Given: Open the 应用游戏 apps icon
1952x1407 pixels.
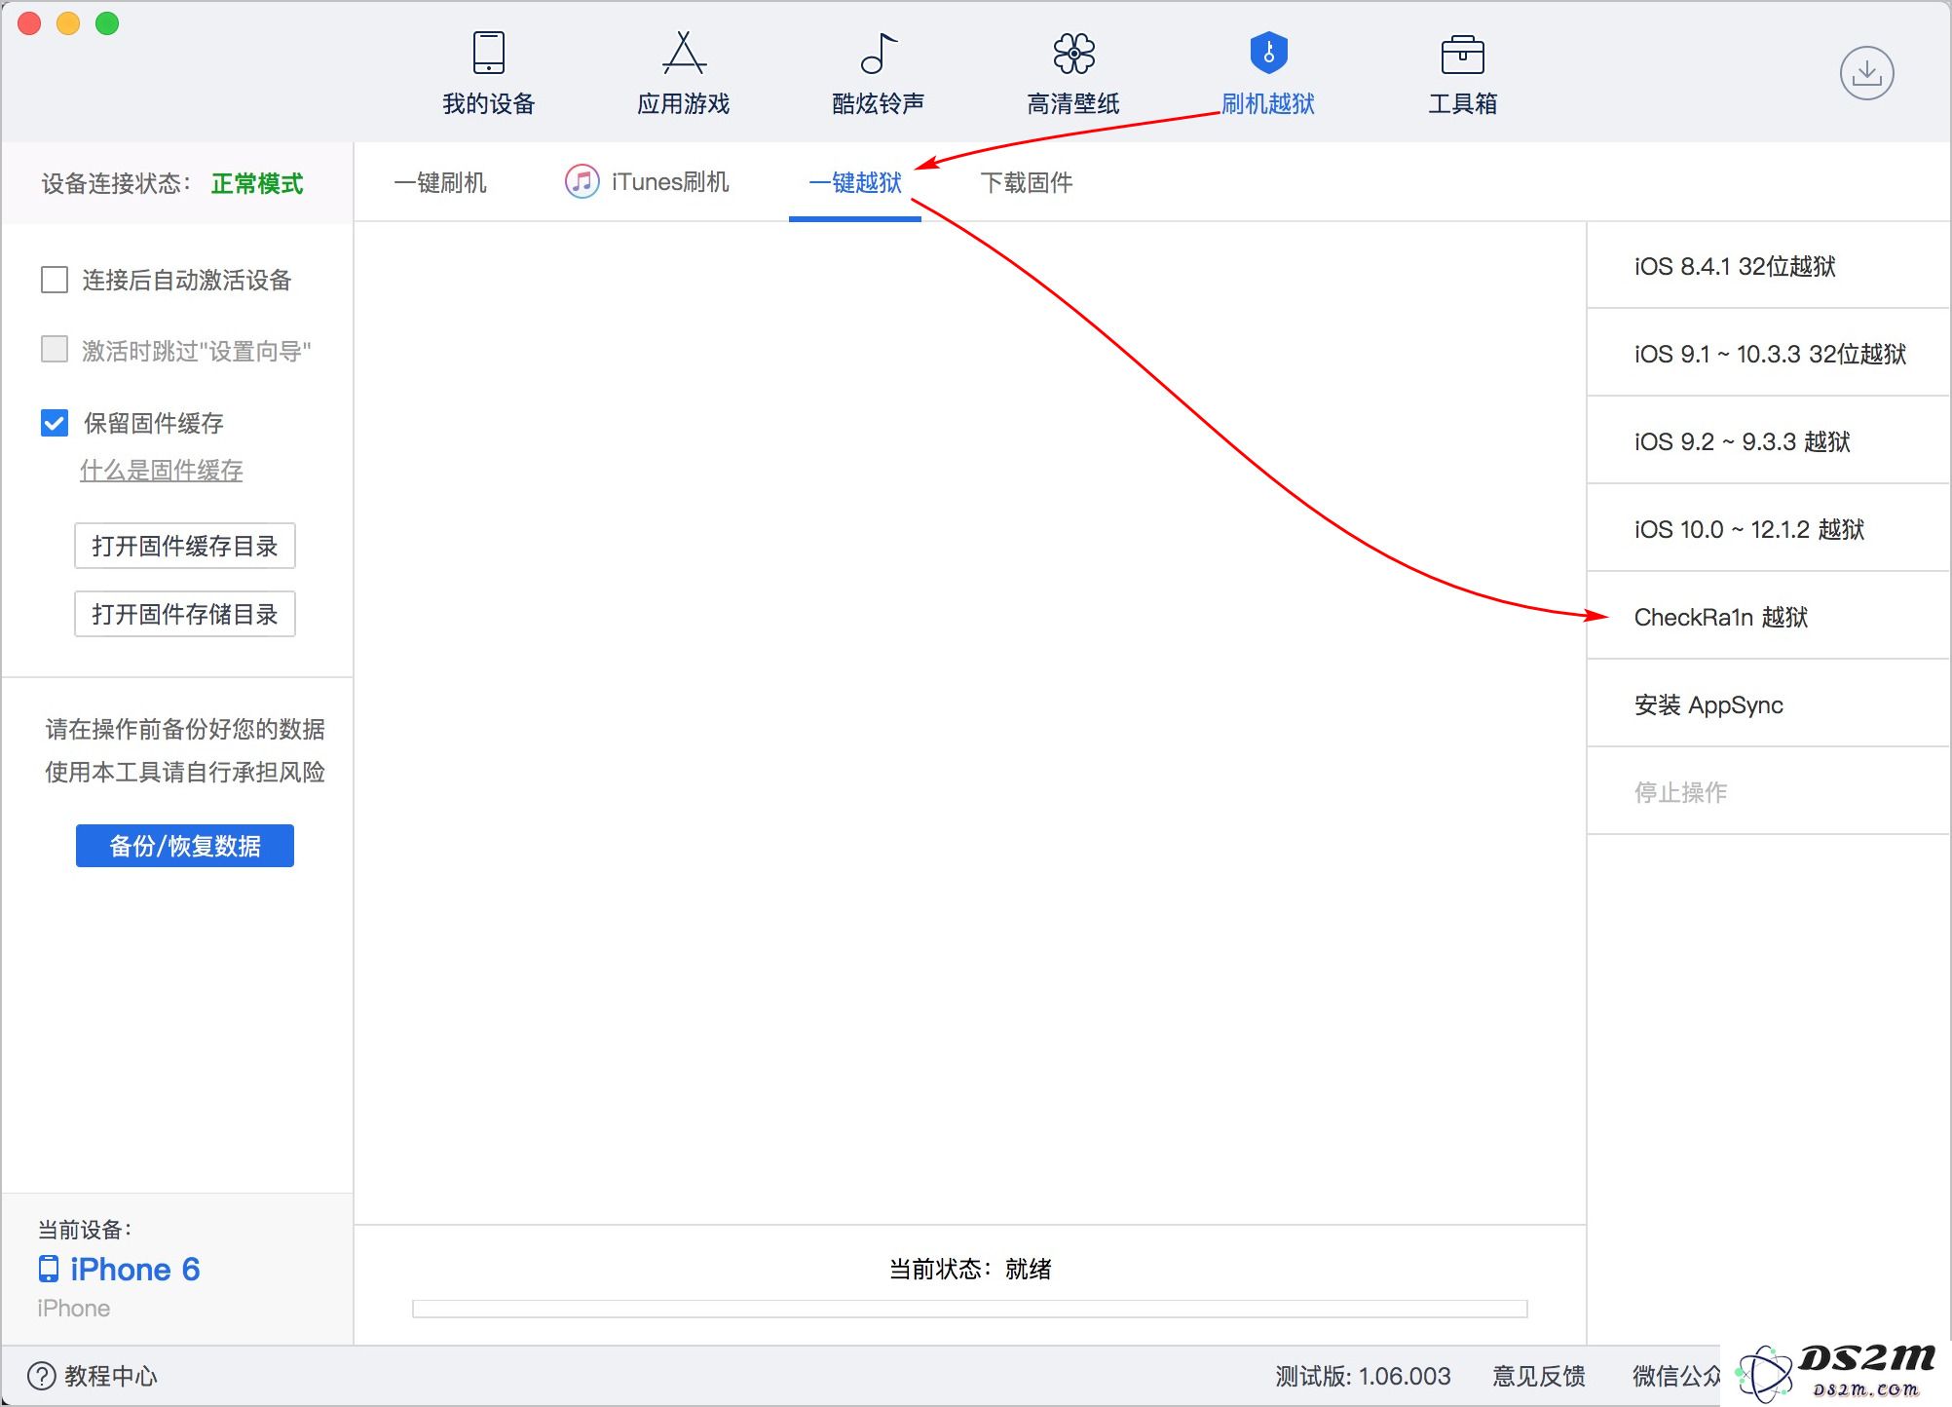Looking at the screenshot, I should [x=684, y=53].
